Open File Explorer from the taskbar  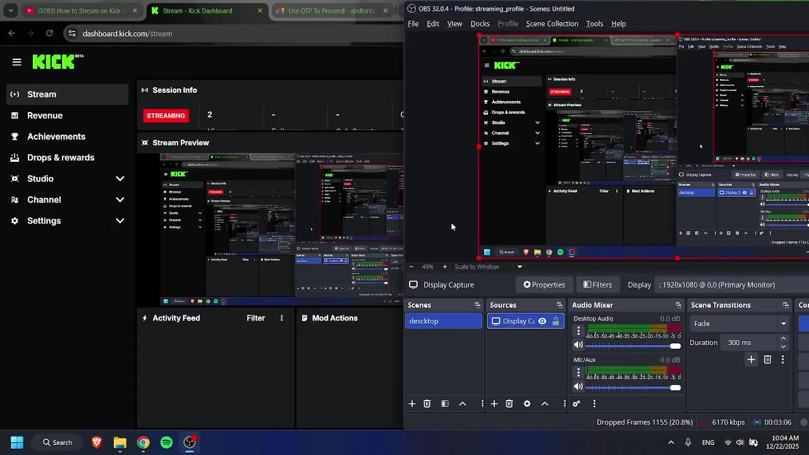click(120, 442)
